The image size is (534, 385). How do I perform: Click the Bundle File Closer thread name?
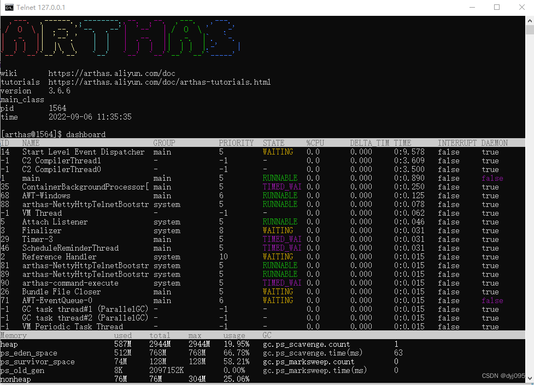pyautogui.click(x=61, y=292)
